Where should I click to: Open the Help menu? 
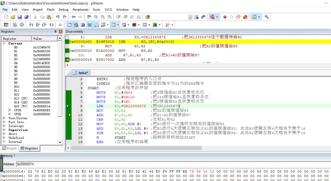136,10
